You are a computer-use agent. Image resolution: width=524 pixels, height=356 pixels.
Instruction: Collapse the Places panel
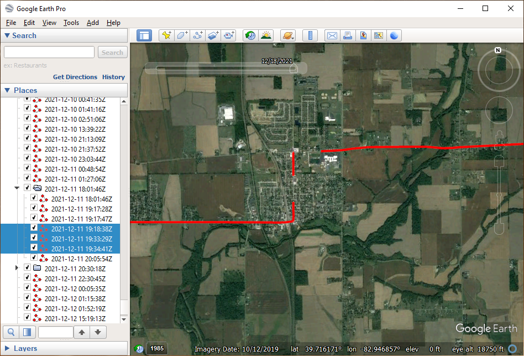pyautogui.click(x=7, y=90)
